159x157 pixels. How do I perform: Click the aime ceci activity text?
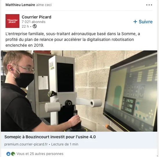44,5
